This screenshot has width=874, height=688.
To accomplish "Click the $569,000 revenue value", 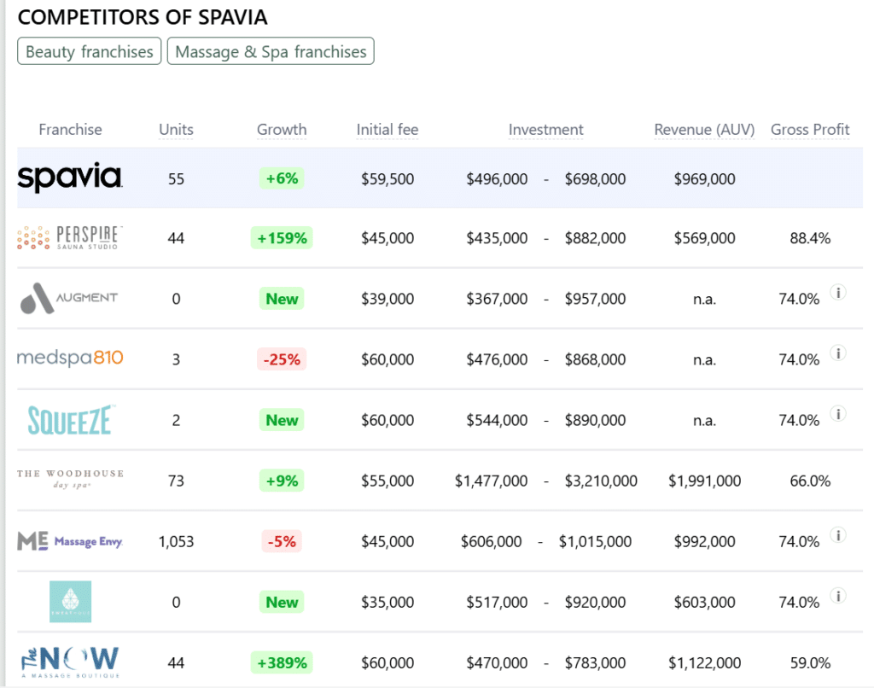I will (x=704, y=239).
